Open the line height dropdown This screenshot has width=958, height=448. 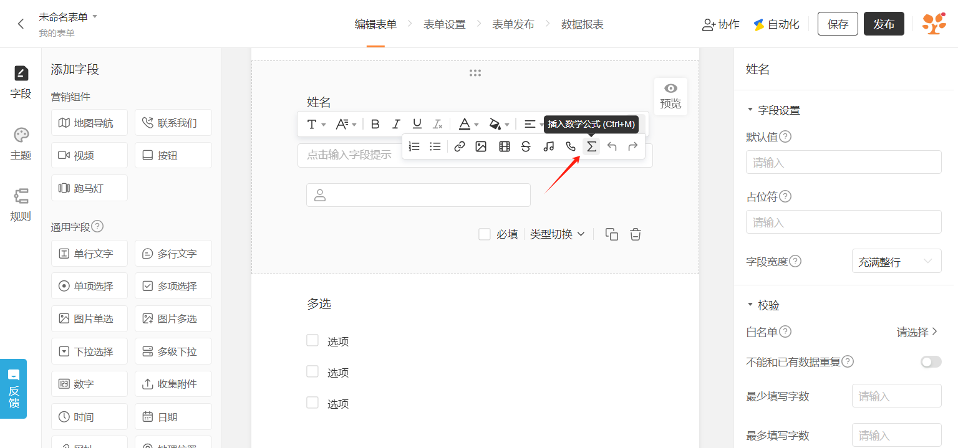pyautogui.click(x=346, y=124)
